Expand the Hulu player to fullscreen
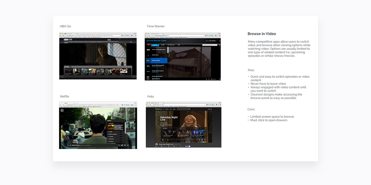 (x=205, y=140)
